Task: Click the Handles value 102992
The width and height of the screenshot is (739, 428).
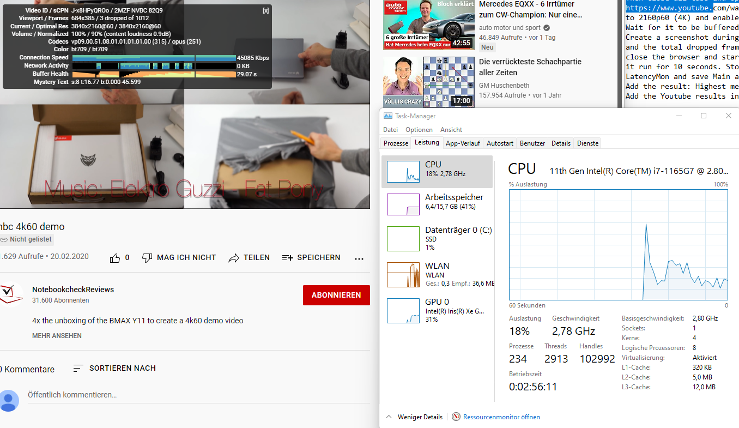Action: coord(597,359)
